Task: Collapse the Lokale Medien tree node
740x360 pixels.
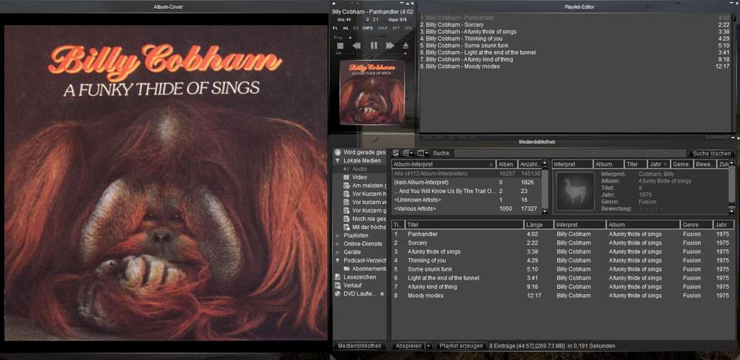Action: coord(337,160)
